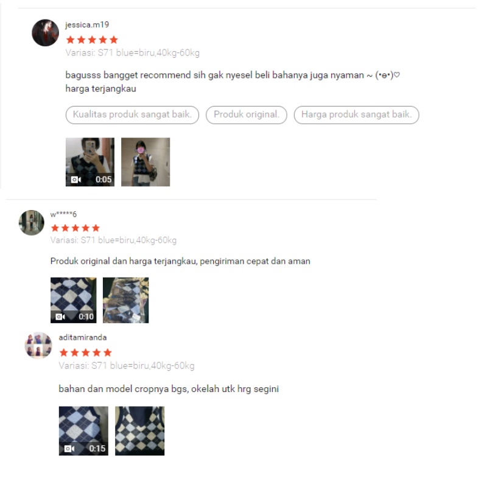
Task: Click aditamiranda's five-star rating
Action: 85,352
